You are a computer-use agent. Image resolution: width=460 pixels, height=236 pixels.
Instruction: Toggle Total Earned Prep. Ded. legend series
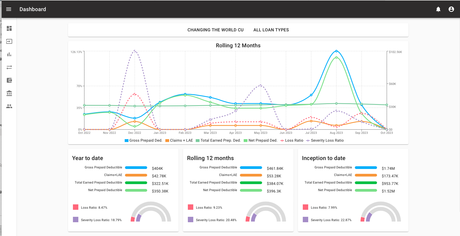point(218,141)
